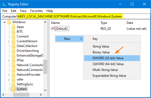Click the Name column header
The width and height of the screenshot is (151, 98).
click(x=74, y=23)
